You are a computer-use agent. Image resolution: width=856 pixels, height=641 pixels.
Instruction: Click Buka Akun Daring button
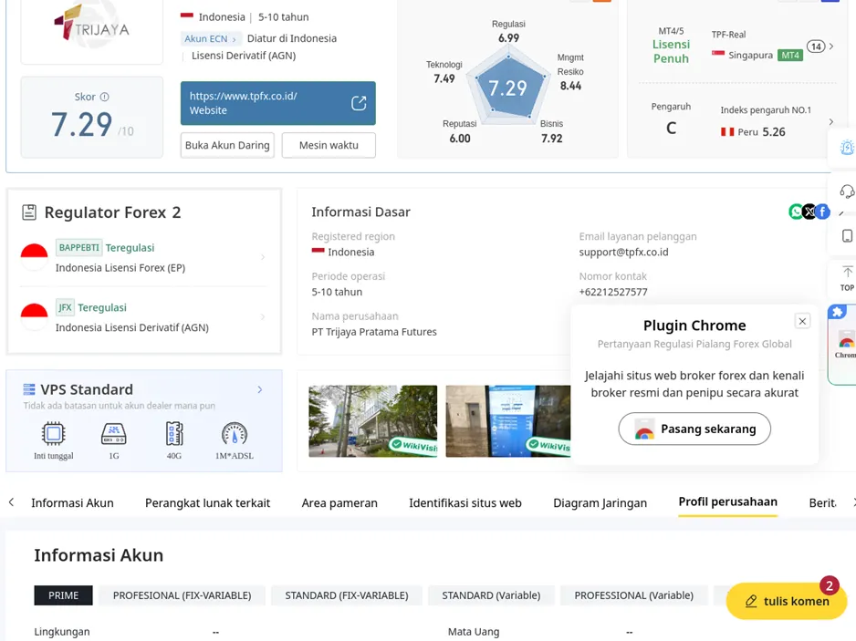[227, 145]
